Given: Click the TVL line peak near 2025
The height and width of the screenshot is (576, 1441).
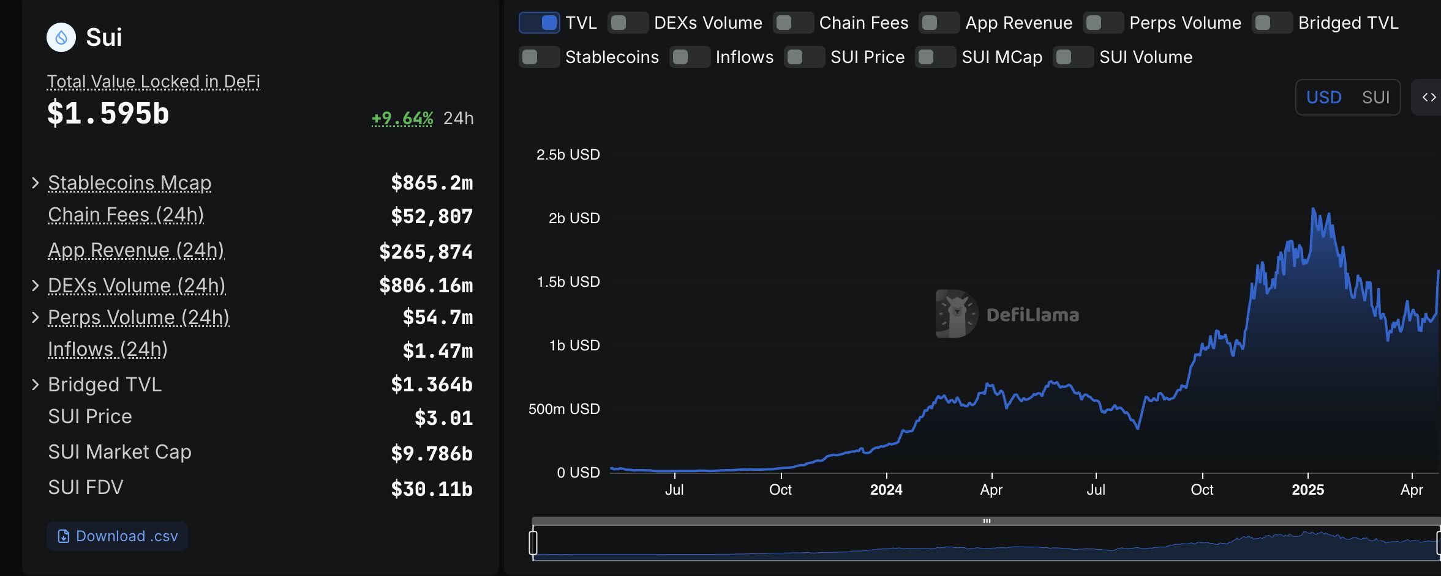Looking at the screenshot, I should point(1313,210).
